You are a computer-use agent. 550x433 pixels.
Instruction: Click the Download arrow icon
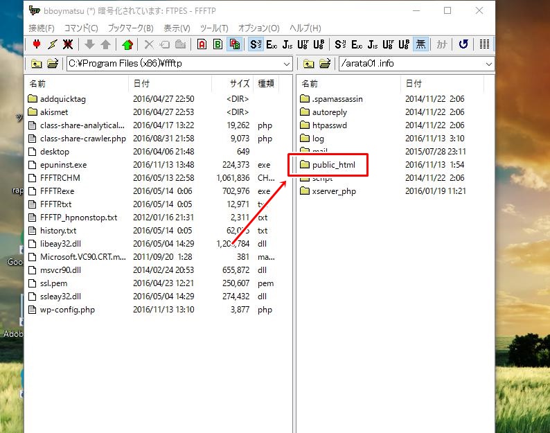coord(90,44)
